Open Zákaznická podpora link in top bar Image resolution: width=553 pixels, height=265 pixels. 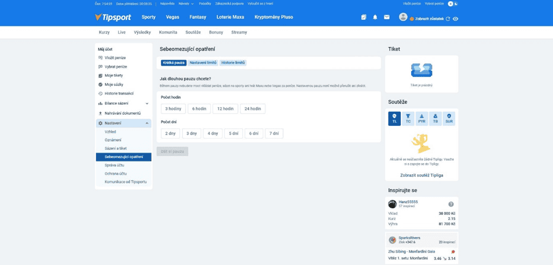click(229, 4)
